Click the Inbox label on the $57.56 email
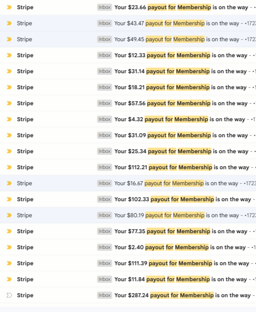Image resolution: width=256 pixels, height=312 pixels. click(104, 103)
